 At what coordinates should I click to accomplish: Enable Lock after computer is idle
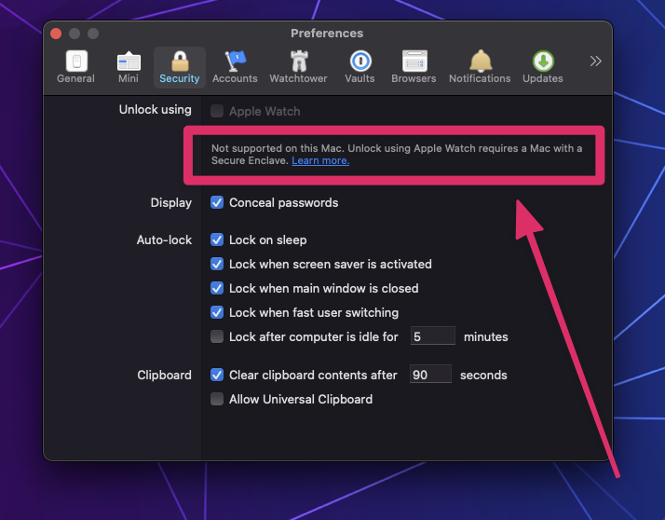[217, 337]
